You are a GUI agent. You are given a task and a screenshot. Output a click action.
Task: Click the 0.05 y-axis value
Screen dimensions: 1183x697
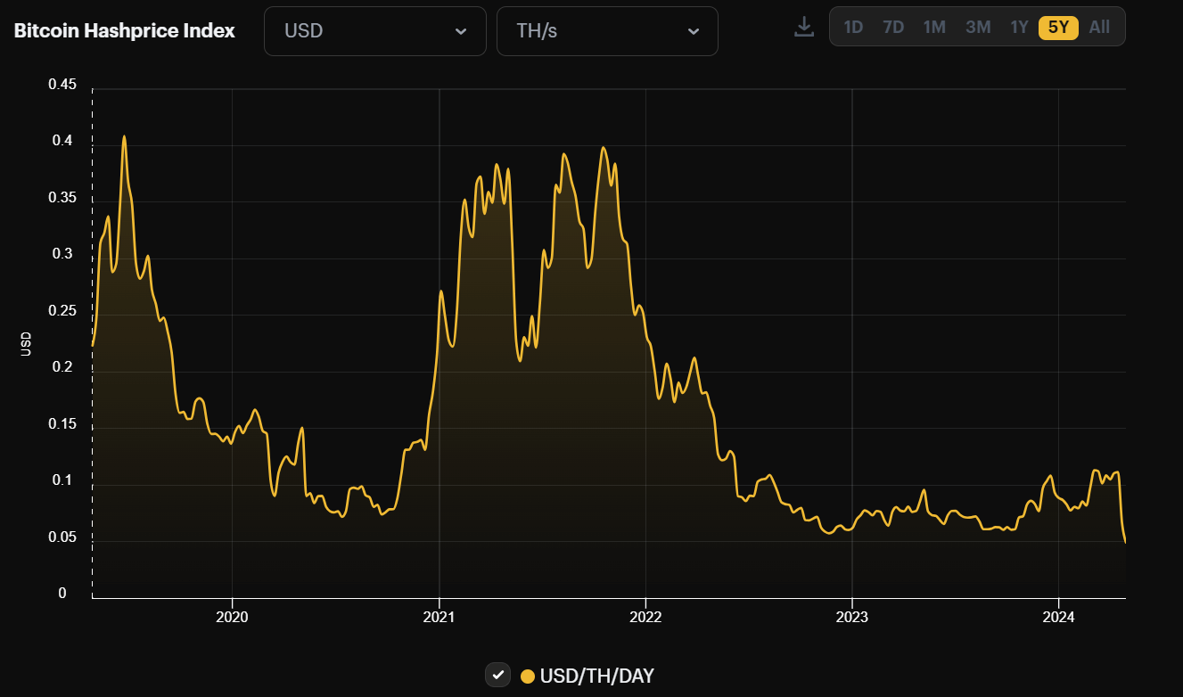pos(62,537)
